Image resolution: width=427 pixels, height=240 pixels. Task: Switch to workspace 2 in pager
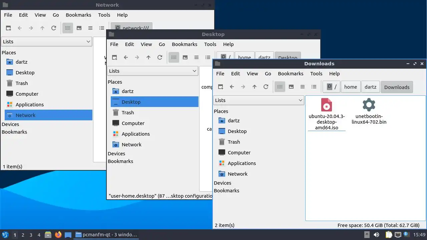click(x=23, y=235)
